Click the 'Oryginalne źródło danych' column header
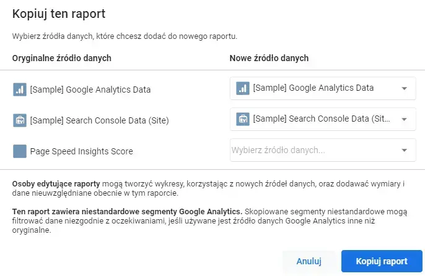425x276 pixels. tap(62, 58)
